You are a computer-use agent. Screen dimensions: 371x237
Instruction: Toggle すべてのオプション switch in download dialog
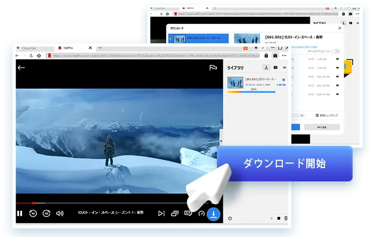coord(335,51)
